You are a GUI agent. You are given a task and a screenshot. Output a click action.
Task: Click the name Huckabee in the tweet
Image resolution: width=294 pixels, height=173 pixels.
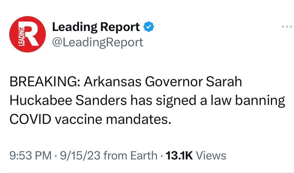point(41,101)
